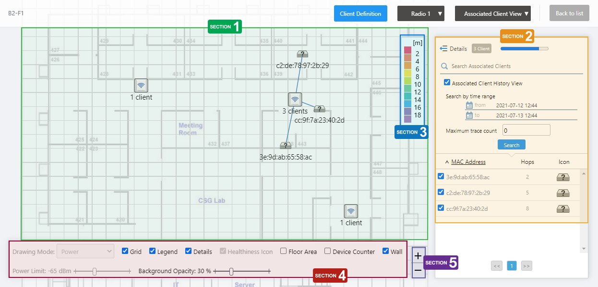Sort the list by MAC Address header

[468, 162]
